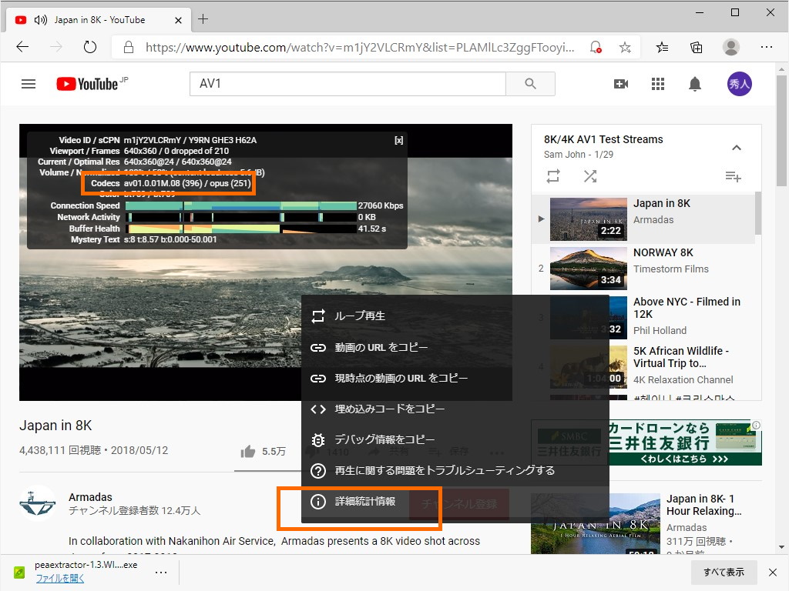789x591 pixels.
Task: Open the YouTube hamburger menu
Action: point(29,84)
